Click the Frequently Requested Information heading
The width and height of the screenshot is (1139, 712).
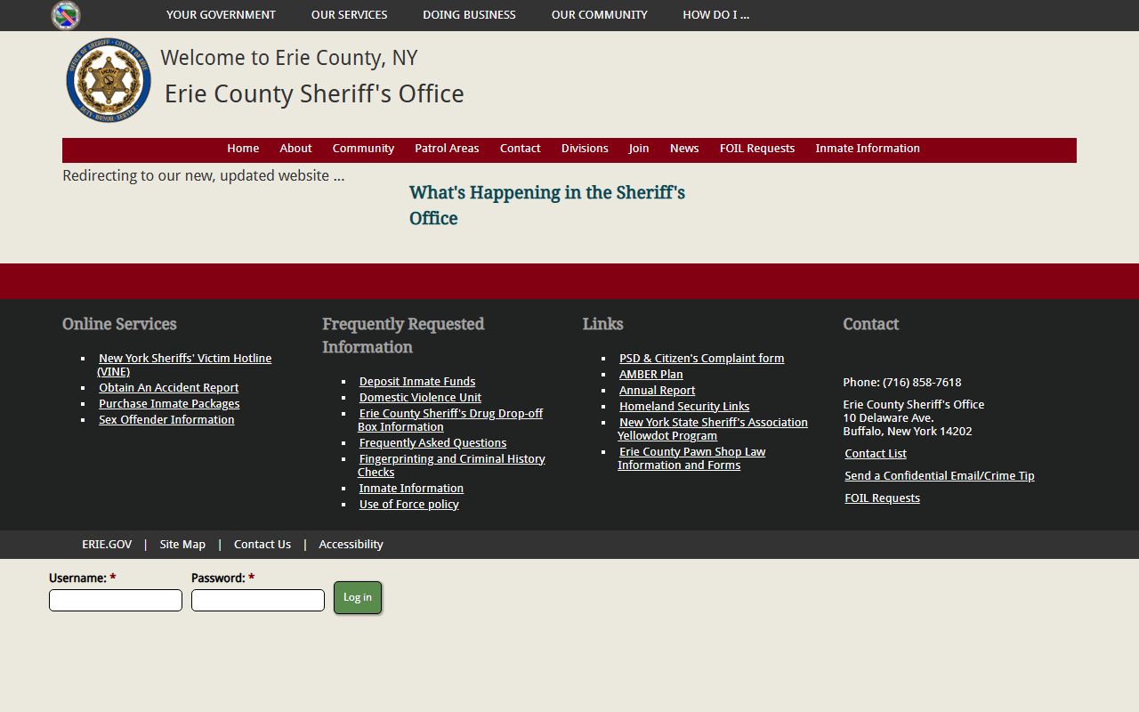[403, 336]
